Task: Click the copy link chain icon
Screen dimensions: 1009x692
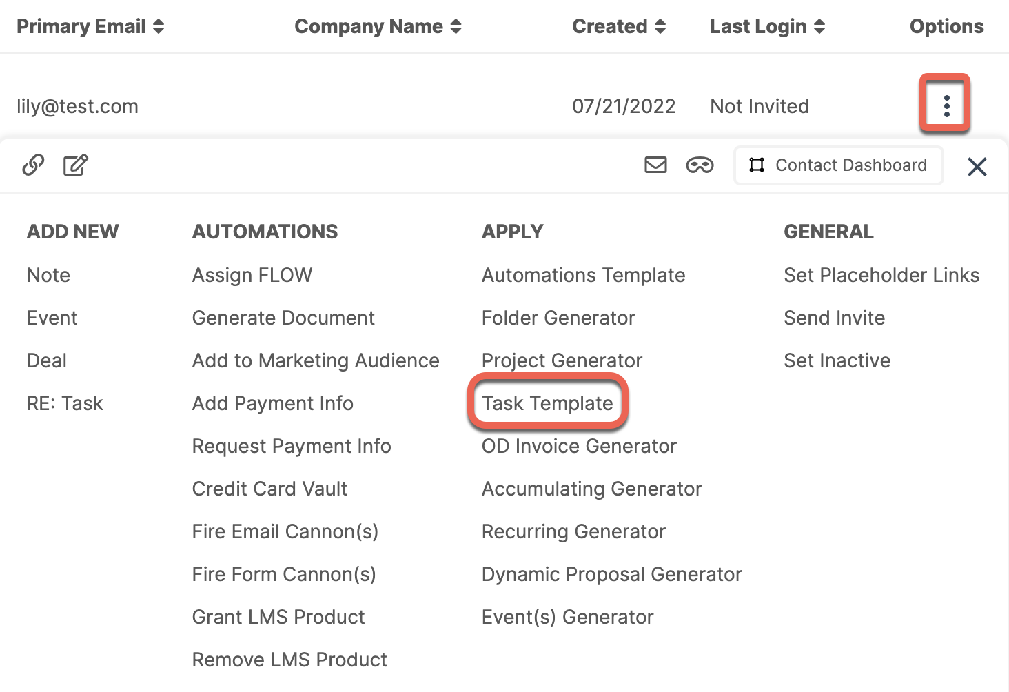Action: pyautogui.click(x=33, y=165)
